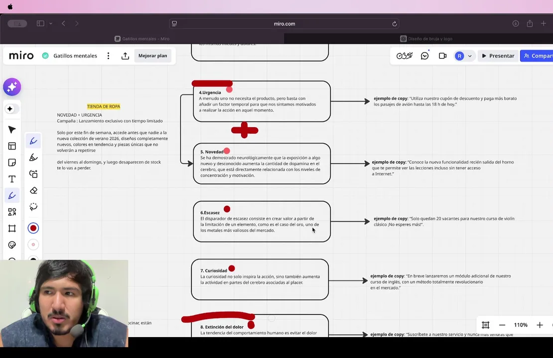Select the pen drawing tool in main toolbar
The width and height of the screenshot is (553, 358).
click(12, 195)
